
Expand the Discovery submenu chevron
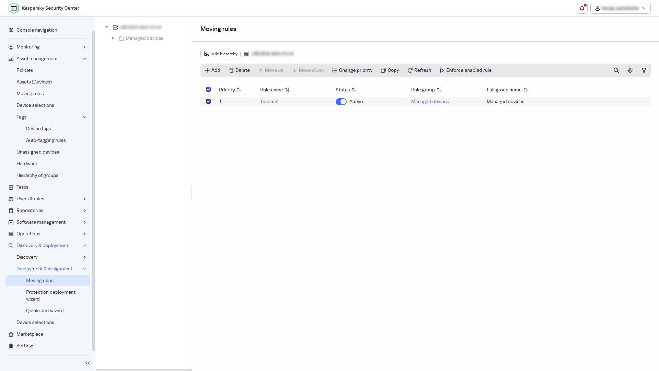point(85,257)
